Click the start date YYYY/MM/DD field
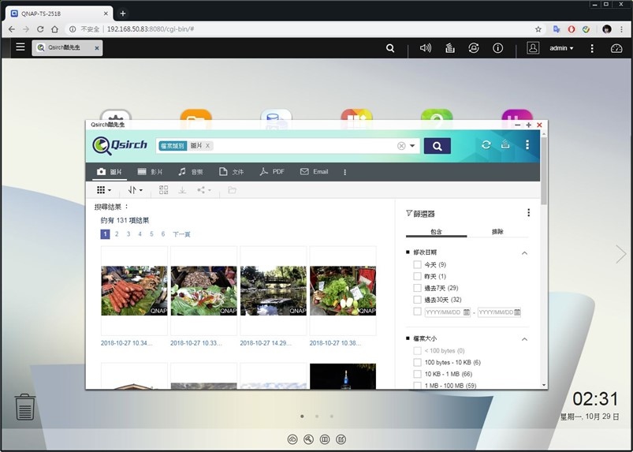 coord(447,312)
